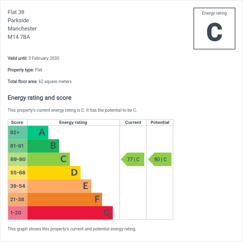Click the light green C rating bar
Screen dimensions: 243x242
coord(49,159)
